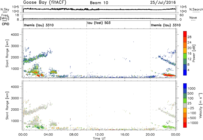
Task: Click 'Slant Range [km]' label of power panel
Action: [7, 53]
